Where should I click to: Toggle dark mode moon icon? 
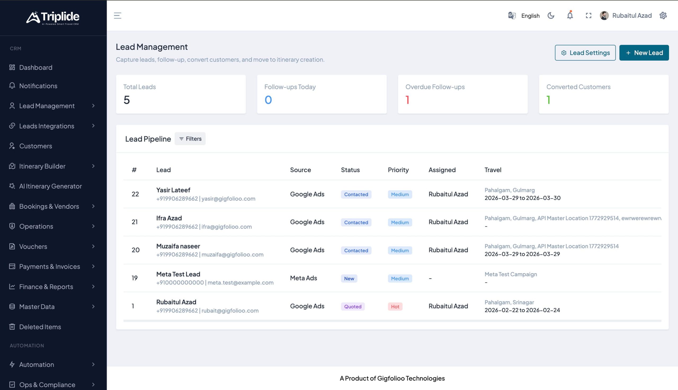click(x=551, y=16)
